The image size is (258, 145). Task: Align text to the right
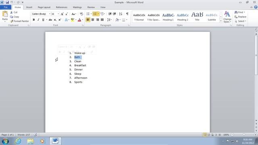click(98, 20)
